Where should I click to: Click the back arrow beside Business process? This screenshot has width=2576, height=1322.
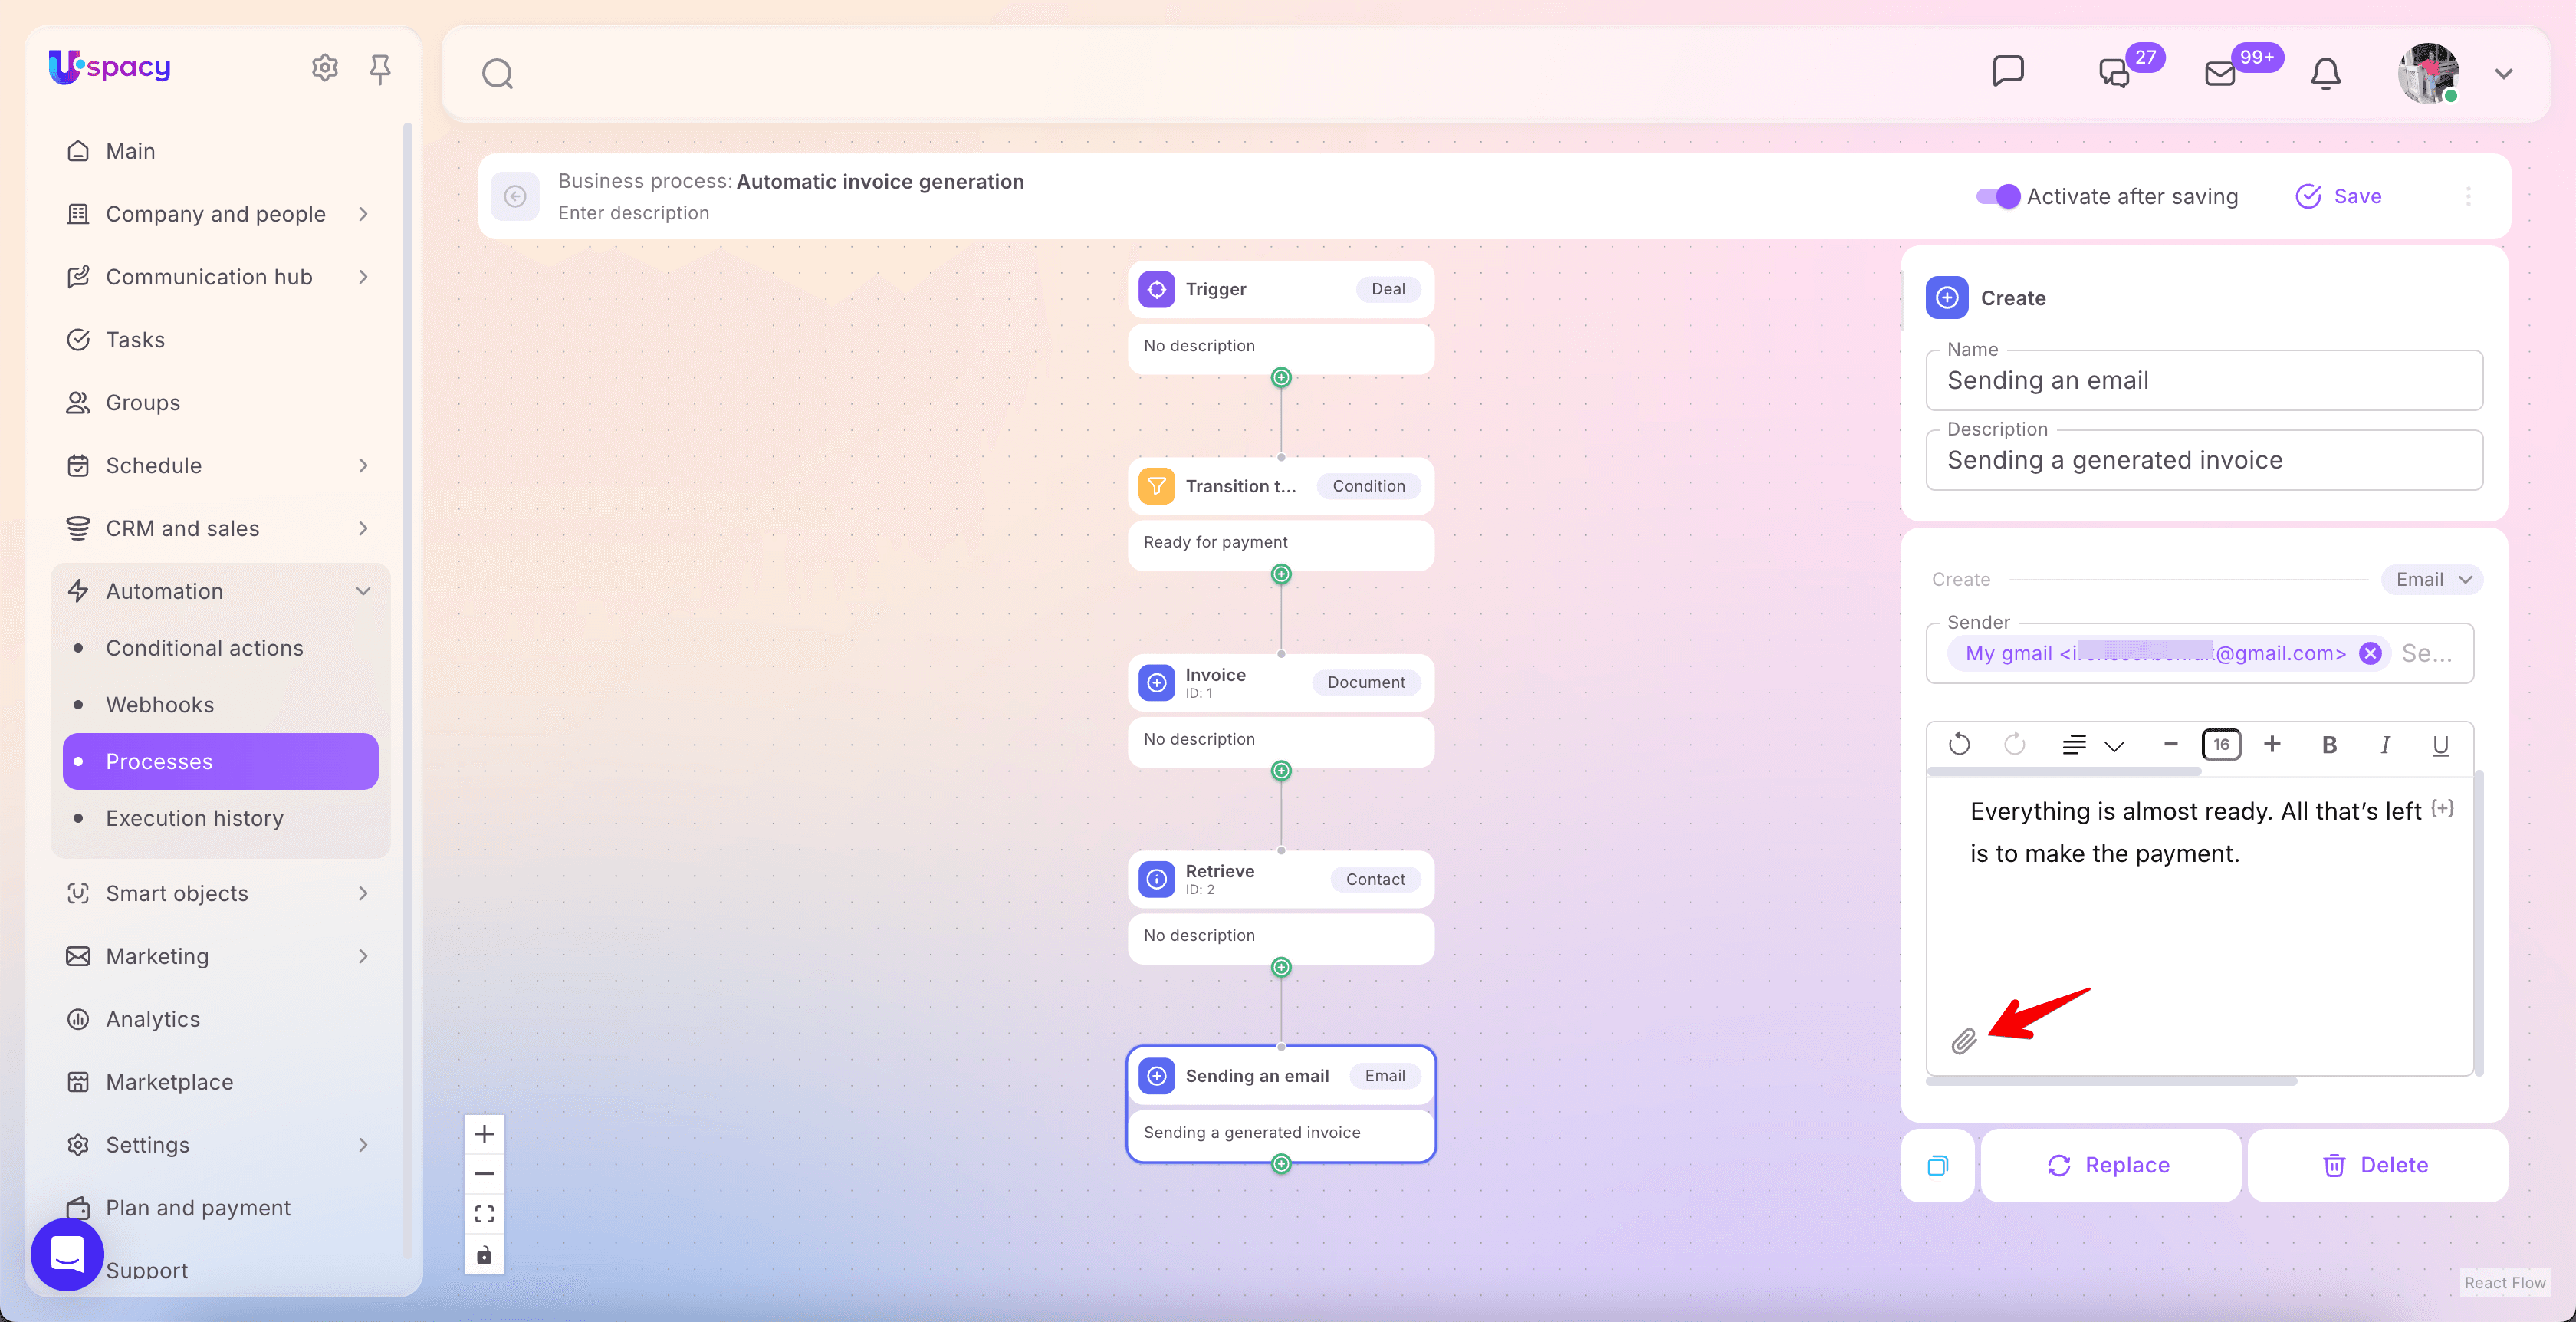(516, 196)
